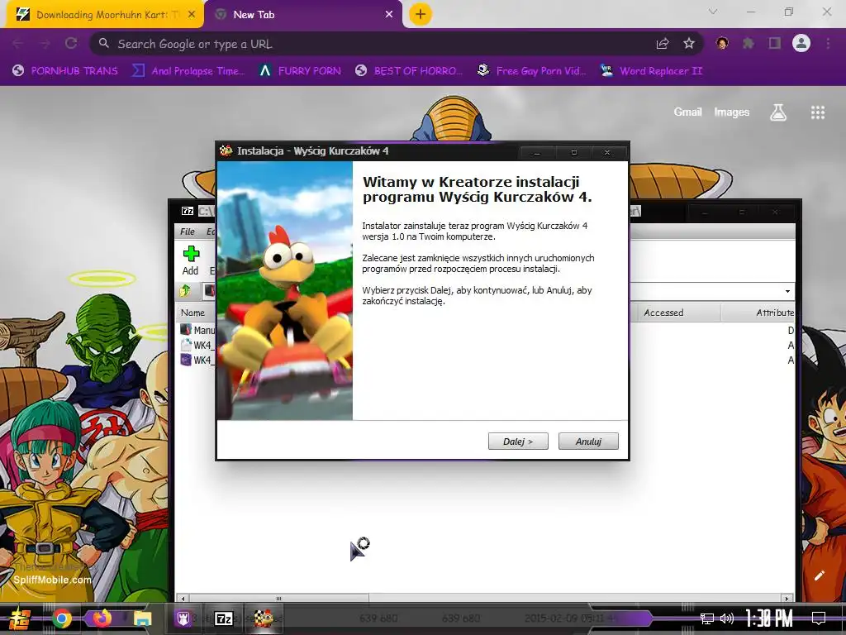The height and width of the screenshot is (635, 846).
Task: Click the Images link on New Tab page
Action: [732, 112]
